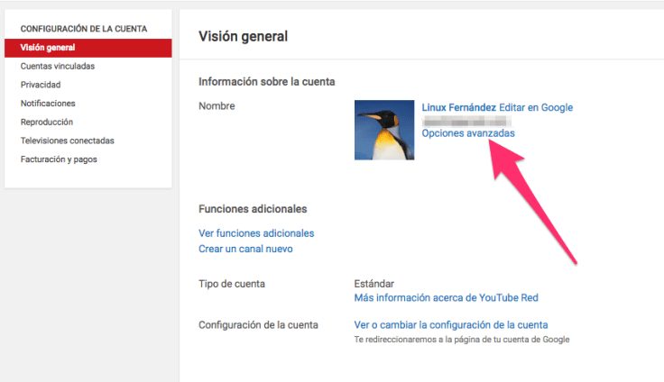Switch to Reproducción settings
The image size is (664, 382).
[x=47, y=122]
